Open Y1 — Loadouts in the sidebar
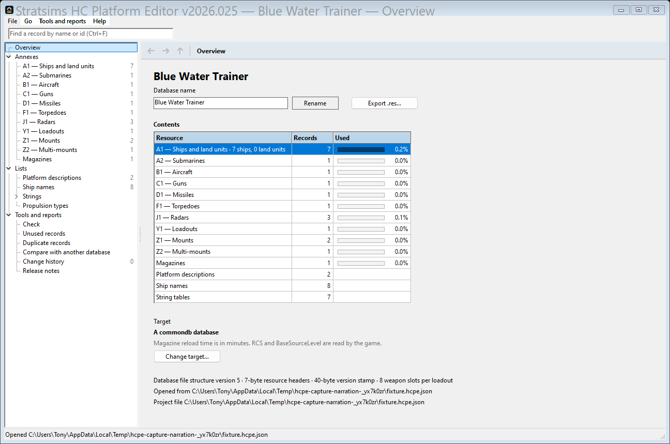This screenshot has width=670, height=444. 43,131
